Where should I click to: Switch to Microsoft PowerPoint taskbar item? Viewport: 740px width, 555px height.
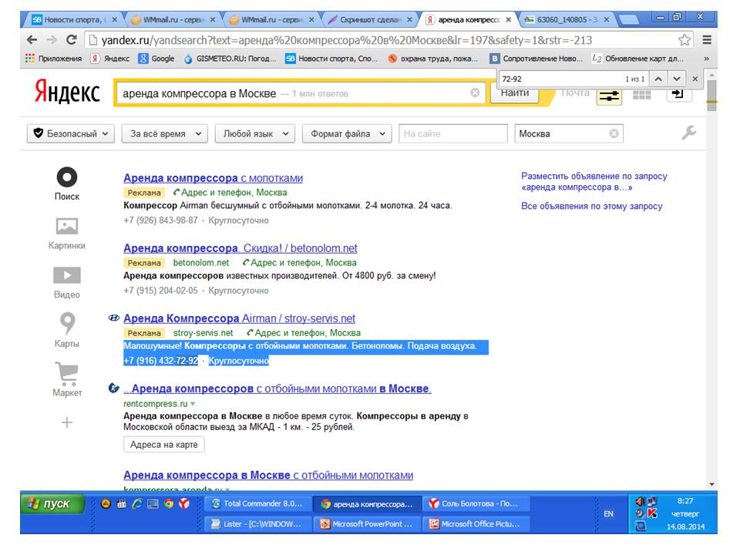368,524
